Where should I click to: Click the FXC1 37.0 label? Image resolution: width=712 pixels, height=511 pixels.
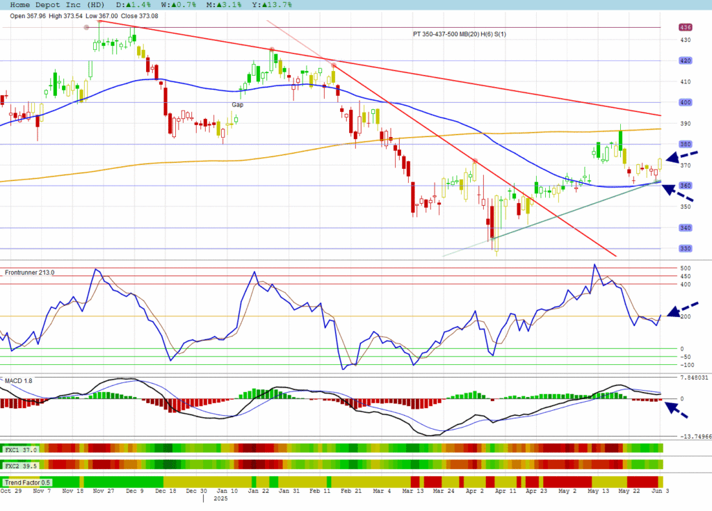click(x=20, y=449)
